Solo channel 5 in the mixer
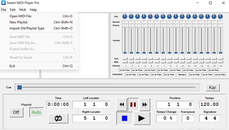Screen dimensions: 229x130 tap(151, 59)
